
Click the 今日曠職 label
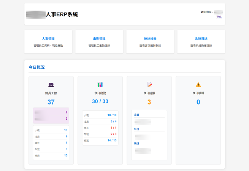pos(198,93)
